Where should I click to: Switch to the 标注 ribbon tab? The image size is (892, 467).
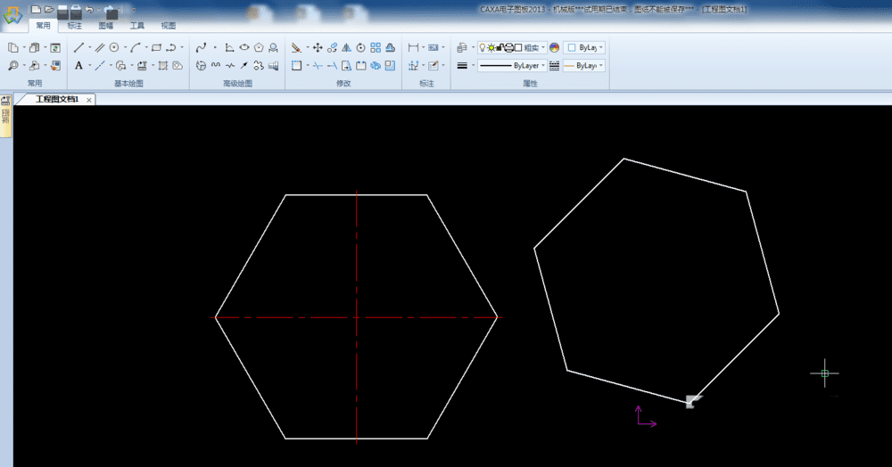click(75, 26)
